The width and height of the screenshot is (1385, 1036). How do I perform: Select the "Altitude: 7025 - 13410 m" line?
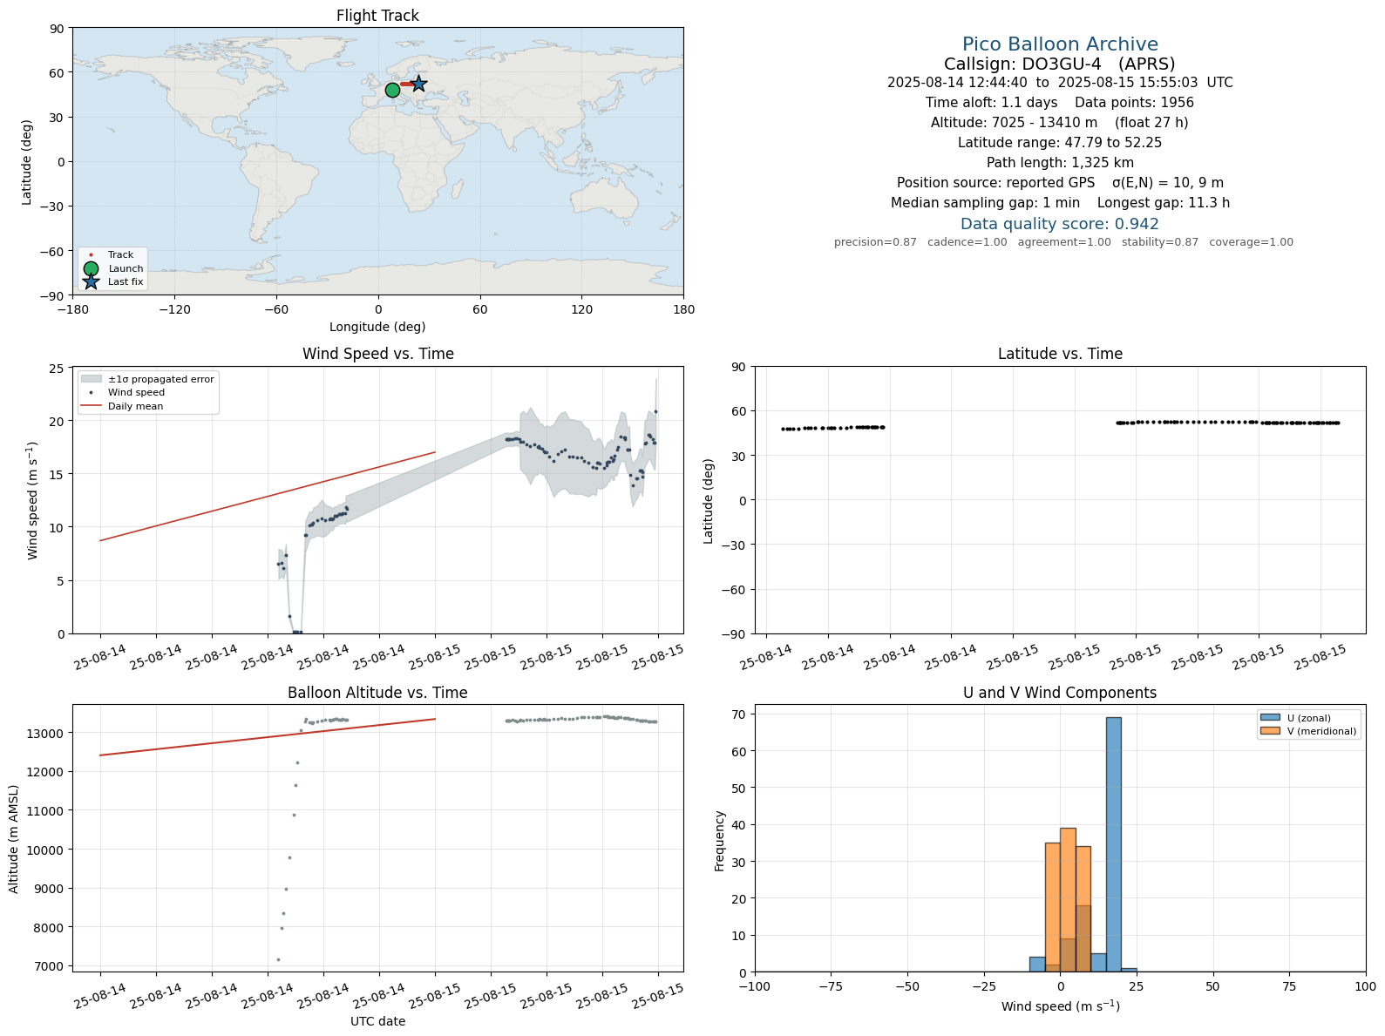1060,123
